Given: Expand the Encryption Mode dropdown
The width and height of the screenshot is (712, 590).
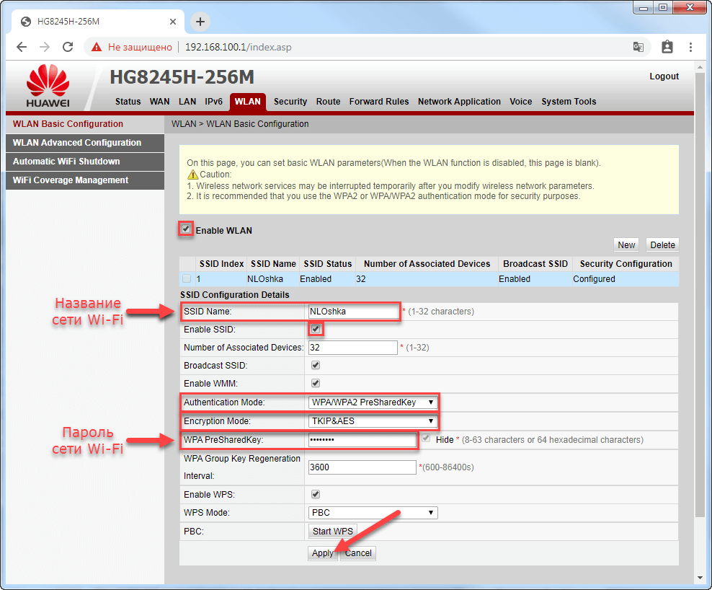Looking at the screenshot, I should tap(373, 421).
